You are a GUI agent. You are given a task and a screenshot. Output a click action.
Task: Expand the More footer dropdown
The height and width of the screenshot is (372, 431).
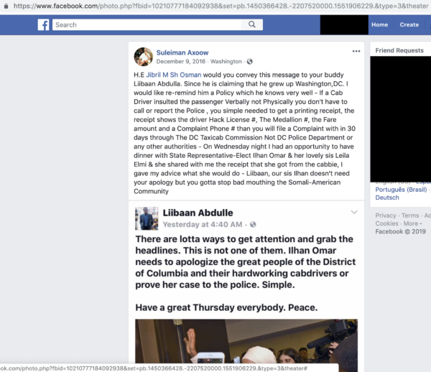point(412,223)
